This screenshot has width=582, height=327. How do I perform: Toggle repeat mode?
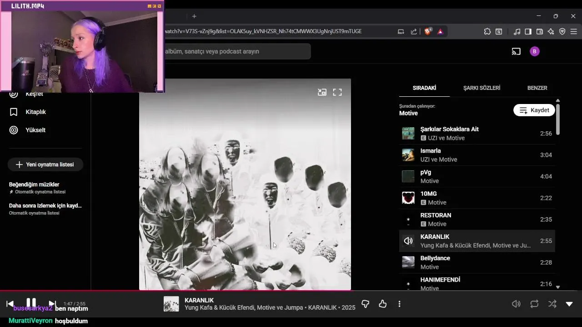click(534, 304)
